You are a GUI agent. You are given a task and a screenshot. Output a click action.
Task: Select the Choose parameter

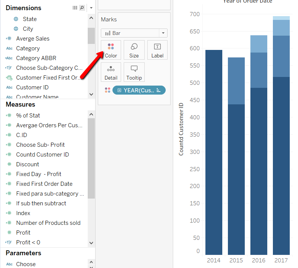(26, 264)
